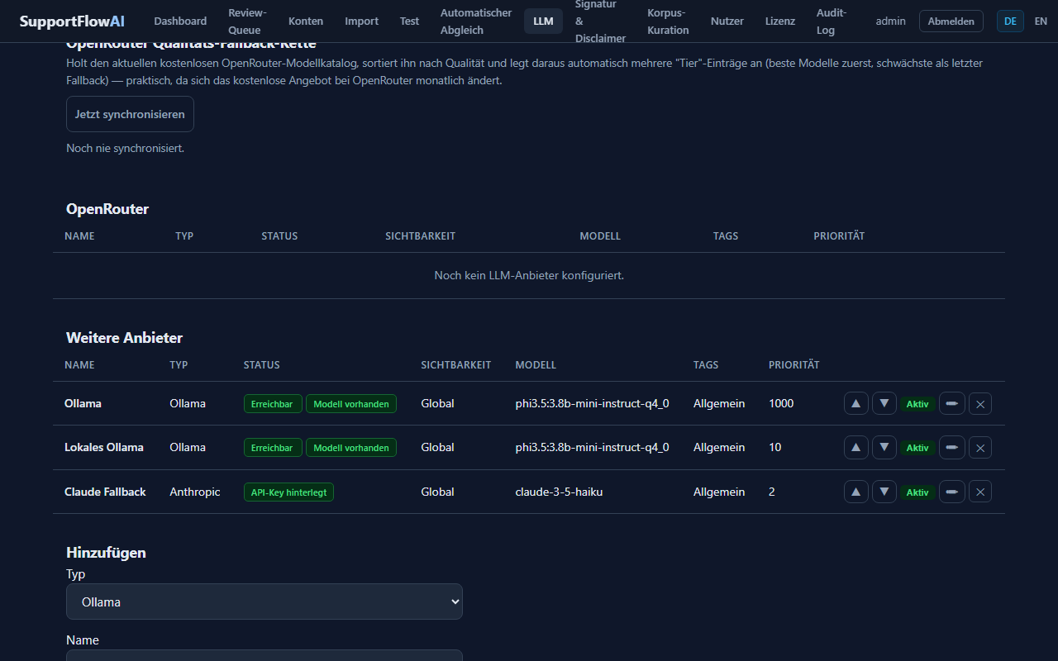Click the Anthropic type cell
This screenshot has height=661, width=1058.
195,492
